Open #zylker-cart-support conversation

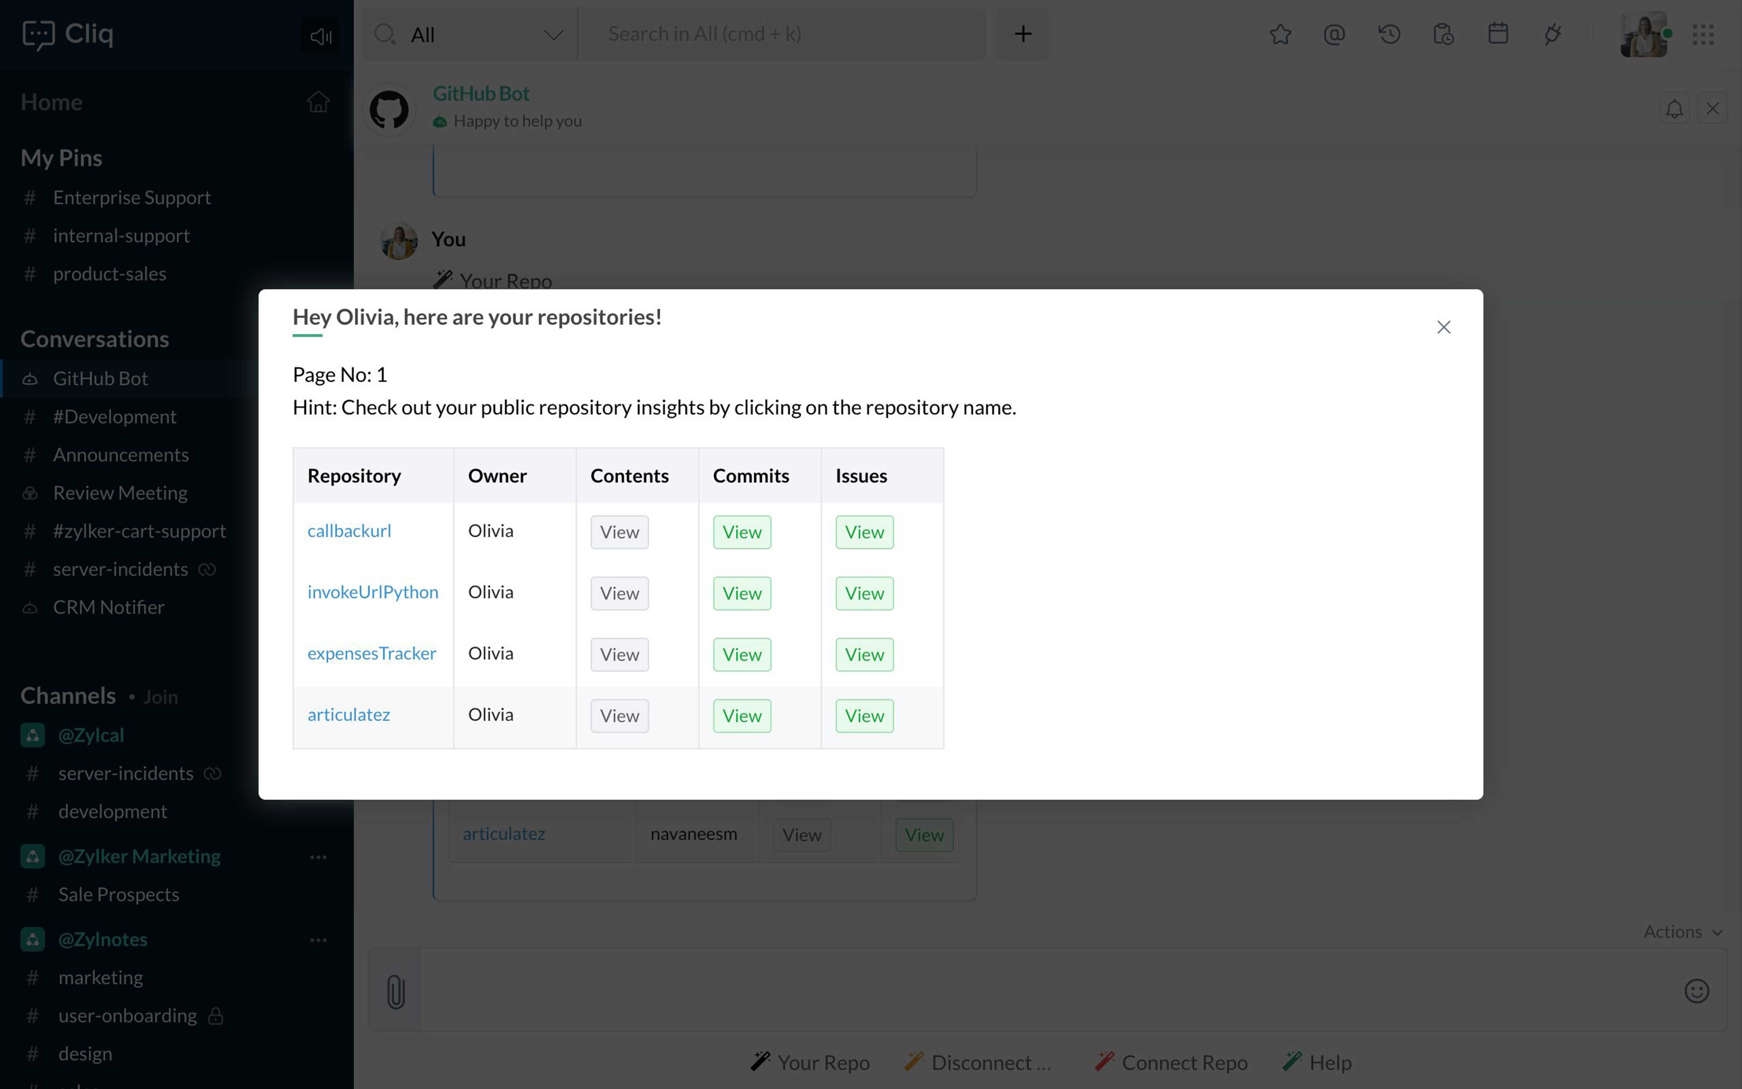(x=139, y=531)
